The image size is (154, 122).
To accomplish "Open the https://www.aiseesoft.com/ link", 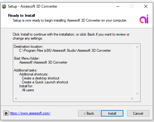I will 30,113.
